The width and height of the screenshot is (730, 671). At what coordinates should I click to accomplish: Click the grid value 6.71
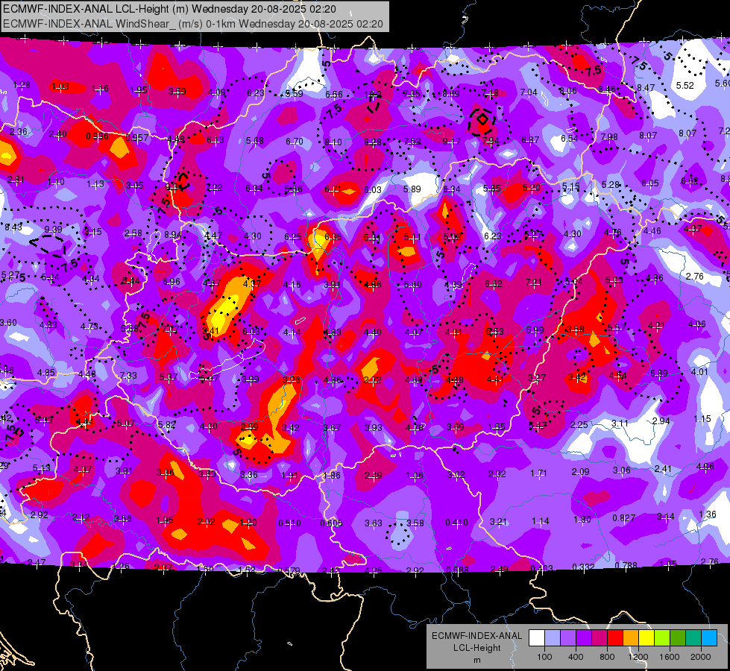coord(333,189)
